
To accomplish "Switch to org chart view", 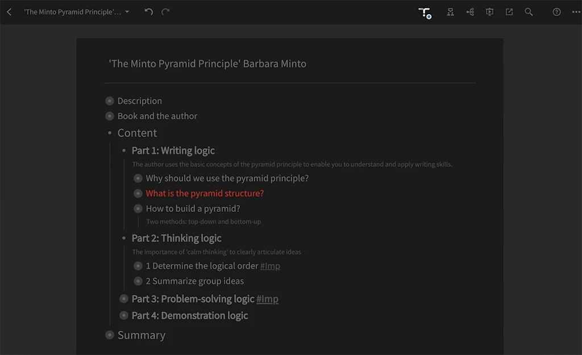I will (x=450, y=12).
